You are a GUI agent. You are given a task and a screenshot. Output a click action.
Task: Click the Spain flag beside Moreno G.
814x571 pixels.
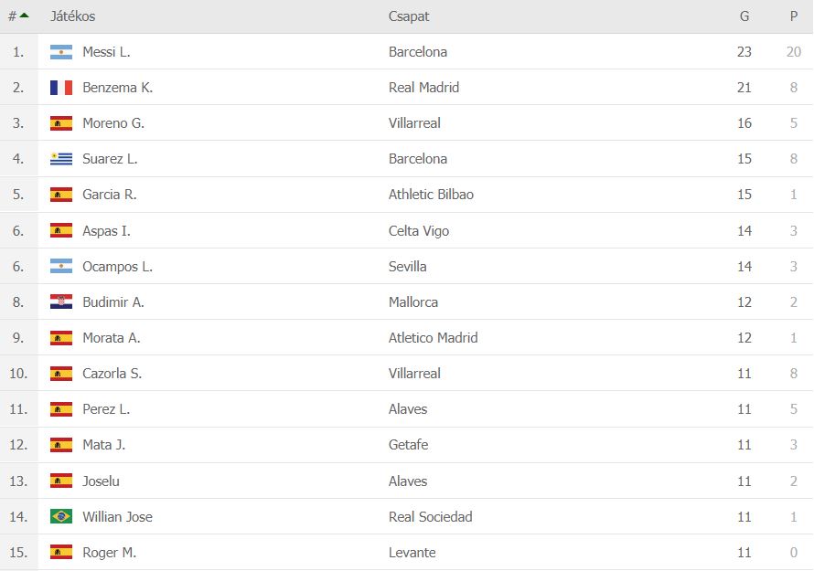(61, 123)
